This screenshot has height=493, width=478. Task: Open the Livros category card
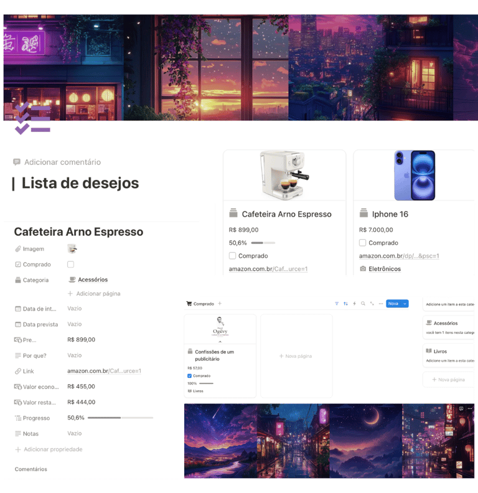point(449,355)
